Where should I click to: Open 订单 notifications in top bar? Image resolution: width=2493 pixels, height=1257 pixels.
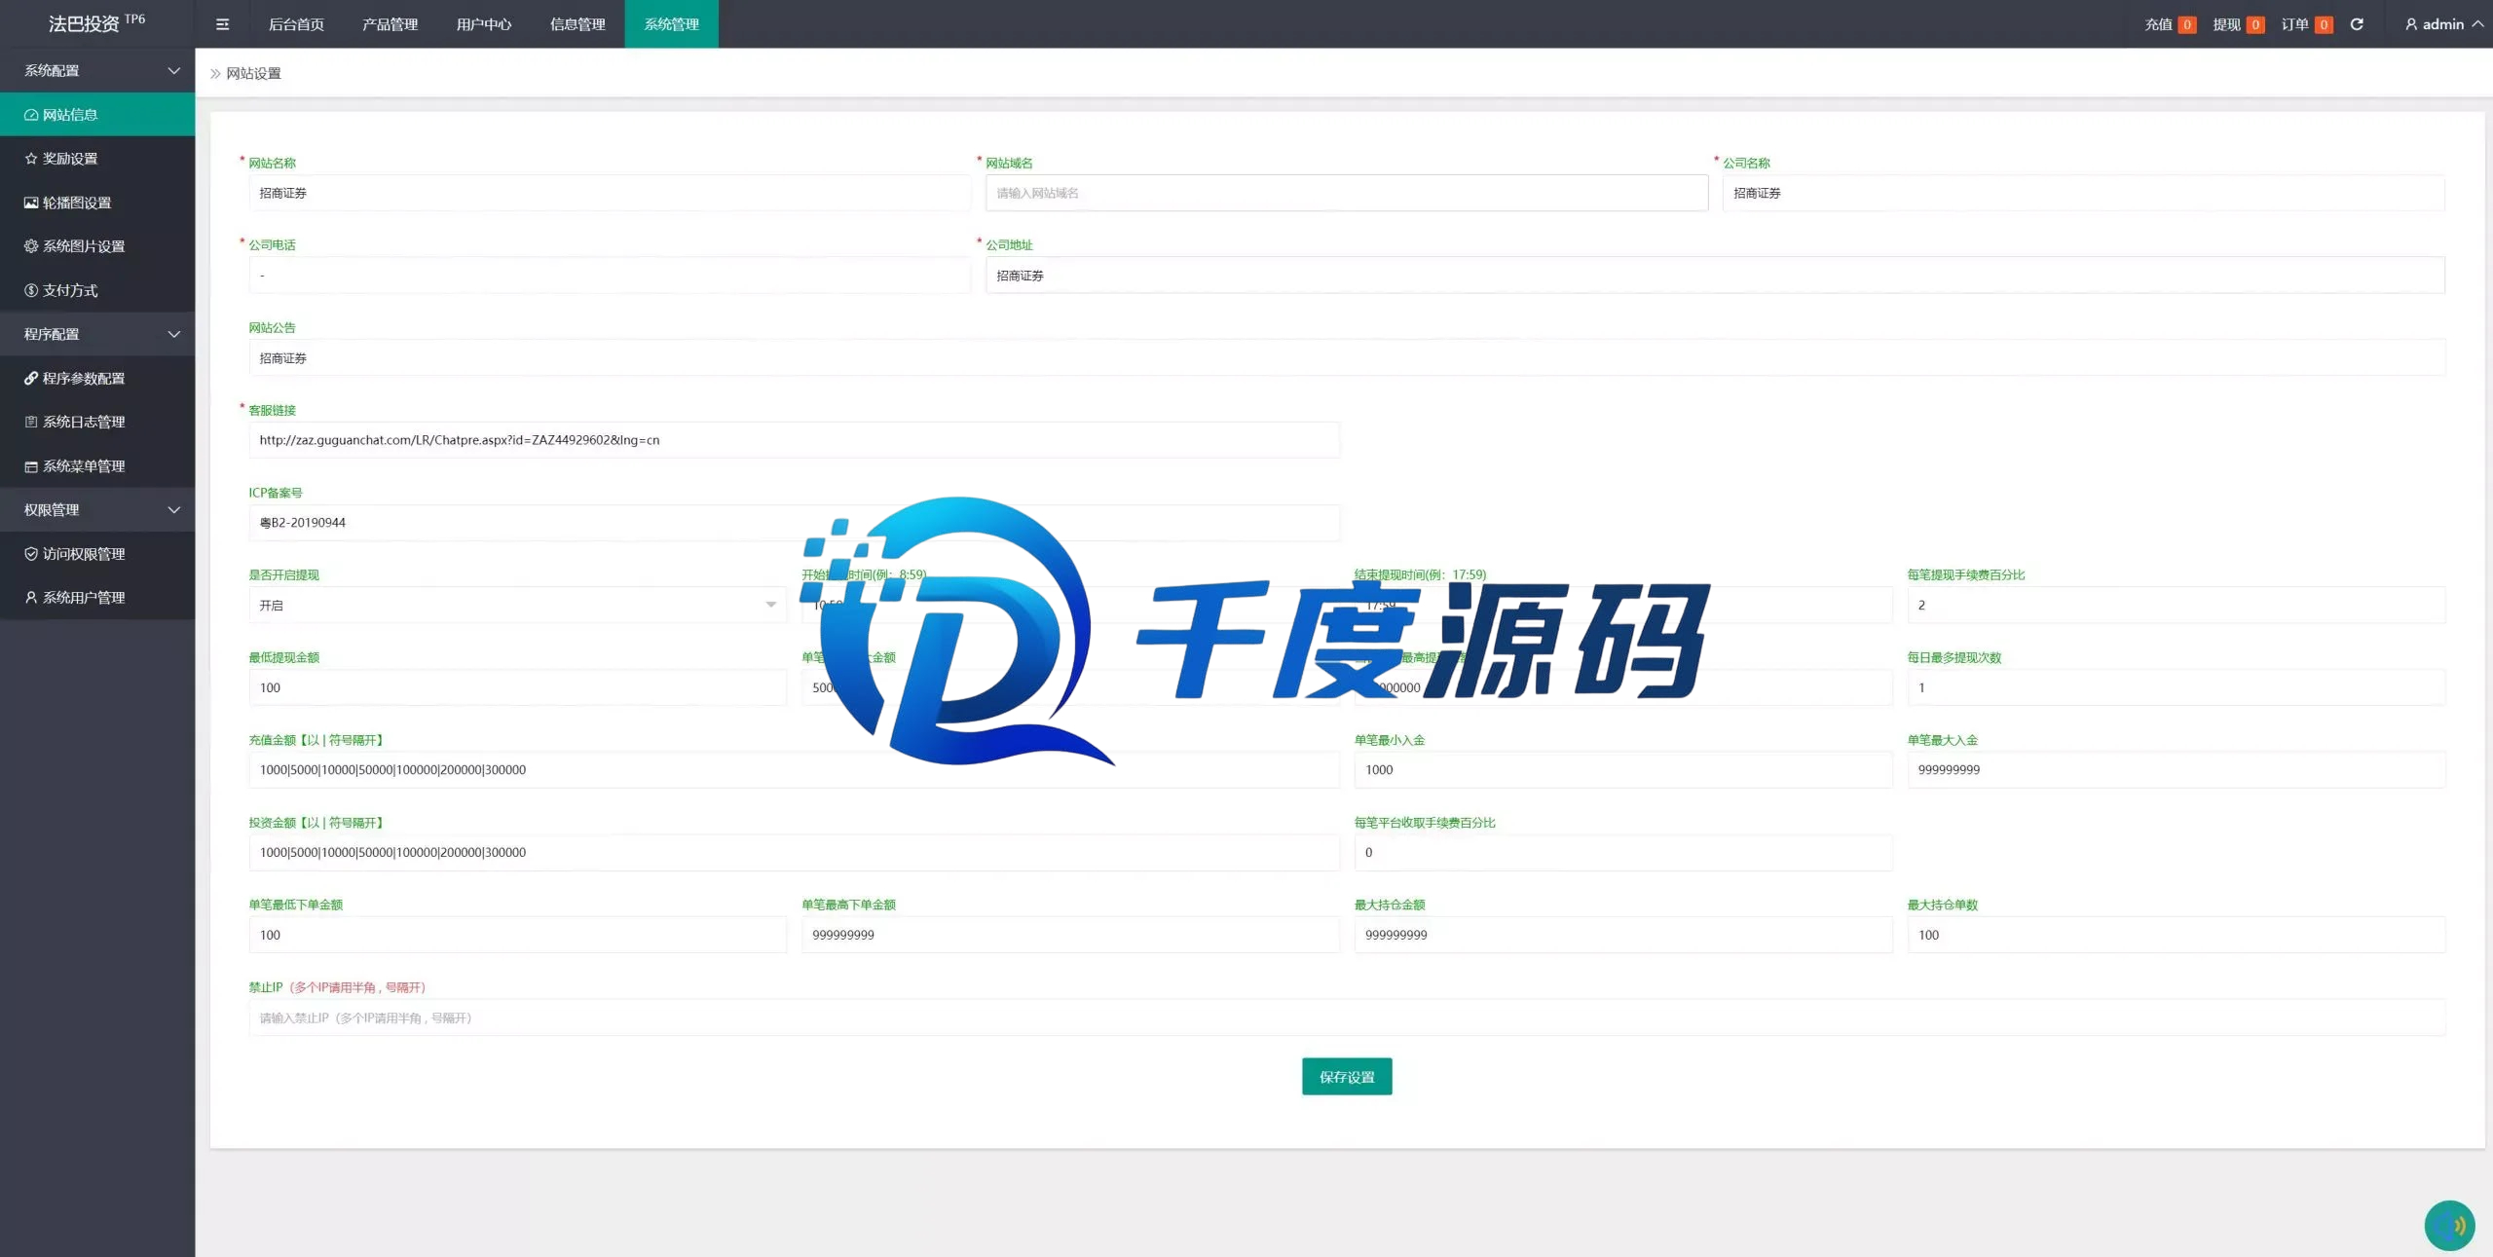[2307, 24]
